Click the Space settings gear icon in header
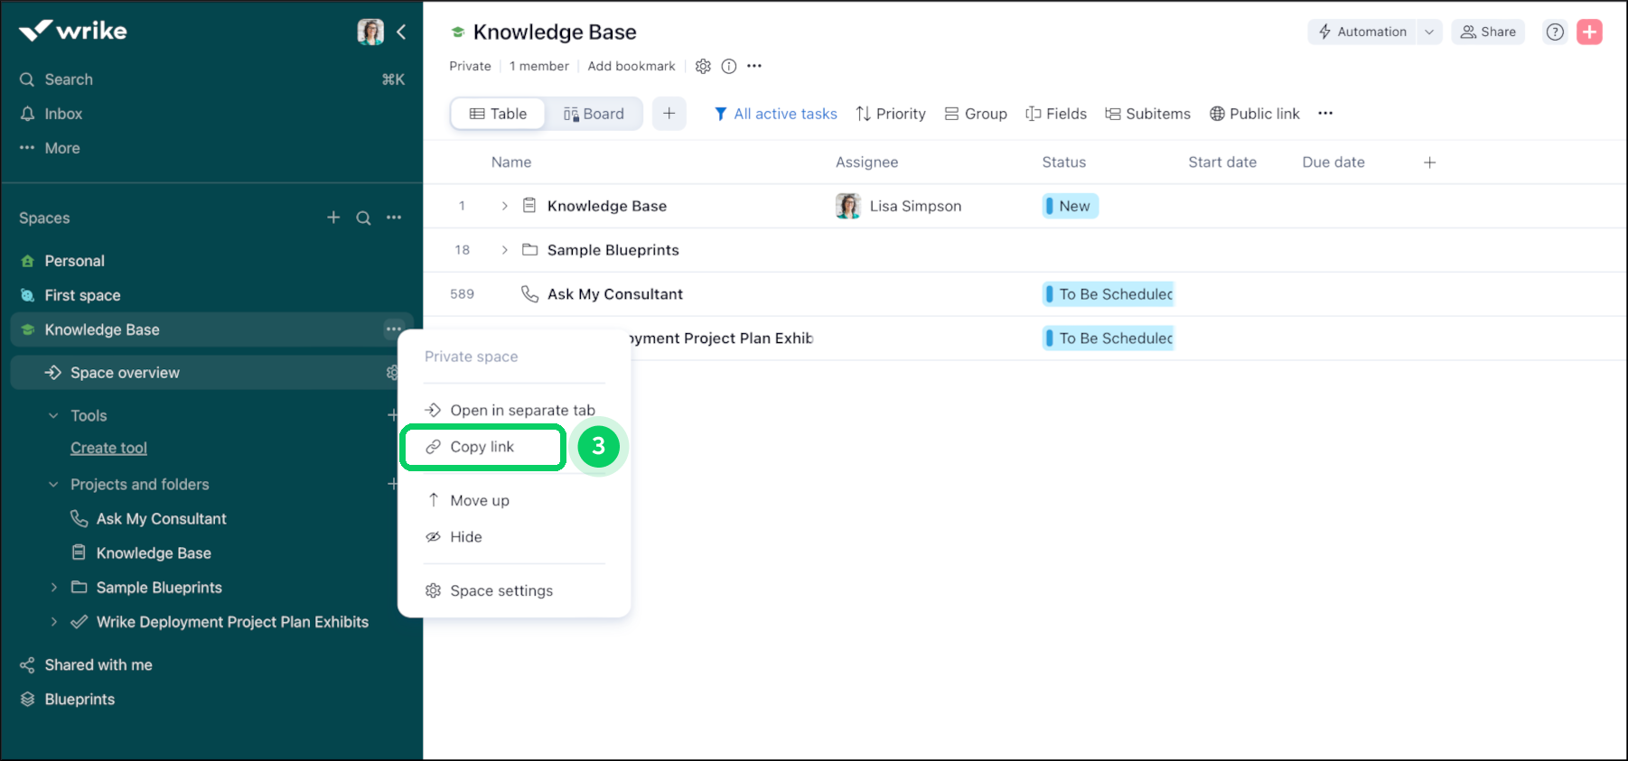 (703, 66)
